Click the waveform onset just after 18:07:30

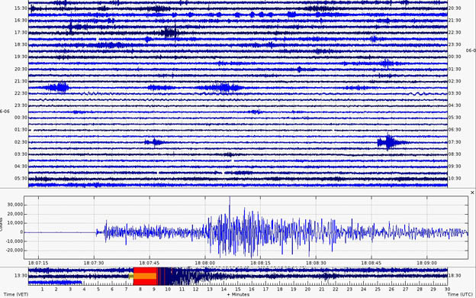pyautogui.click(x=97, y=232)
